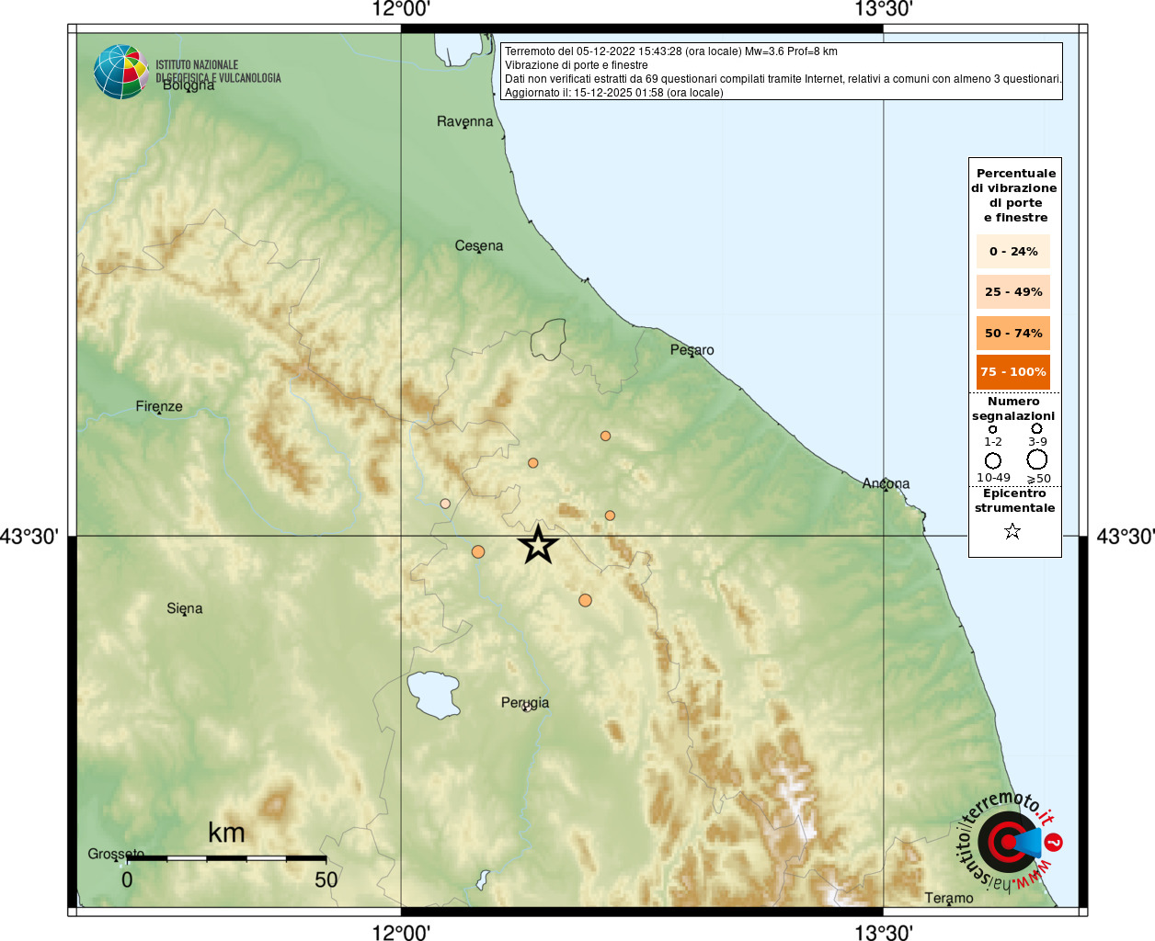Screen dimensions: 1155x941
Task: Click the 1-2 reports legend circle
Action: pyautogui.click(x=992, y=429)
